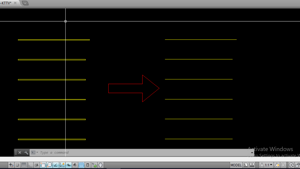Open command line customize wrench
Screen dimensions: 300x169
pos(26,153)
